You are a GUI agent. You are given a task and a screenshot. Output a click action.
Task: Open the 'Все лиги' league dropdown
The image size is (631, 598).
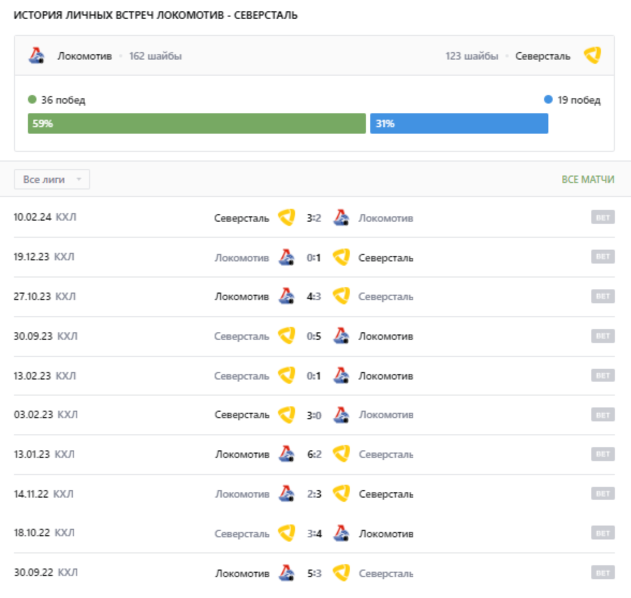tap(52, 179)
